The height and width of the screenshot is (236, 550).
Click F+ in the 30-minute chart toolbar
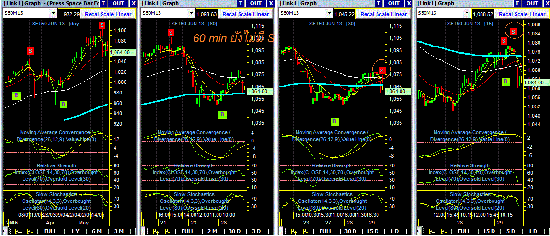[292, 231]
